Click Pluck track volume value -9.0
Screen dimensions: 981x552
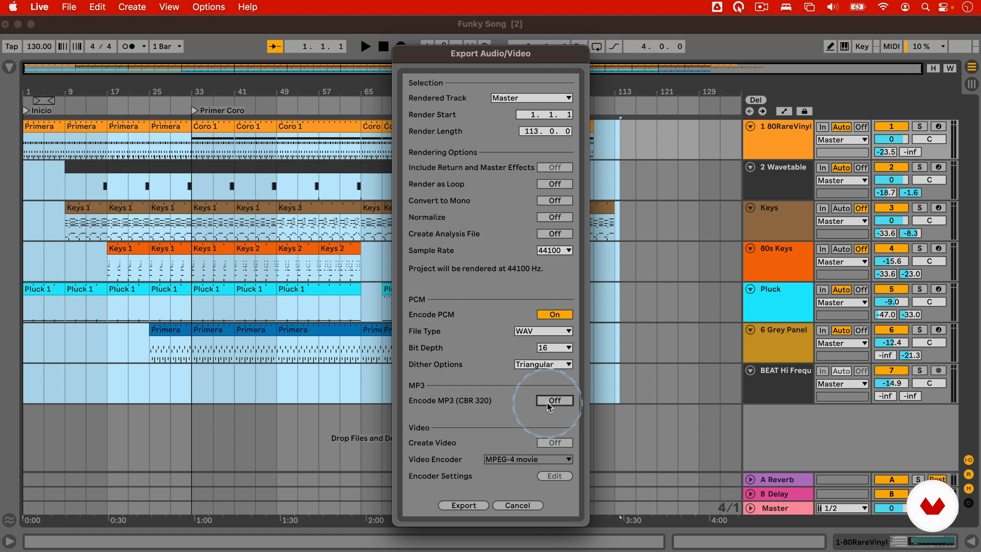pos(891,302)
